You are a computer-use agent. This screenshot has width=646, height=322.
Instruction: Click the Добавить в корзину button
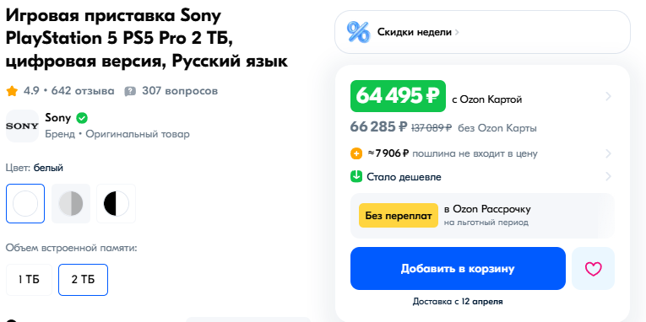click(458, 269)
